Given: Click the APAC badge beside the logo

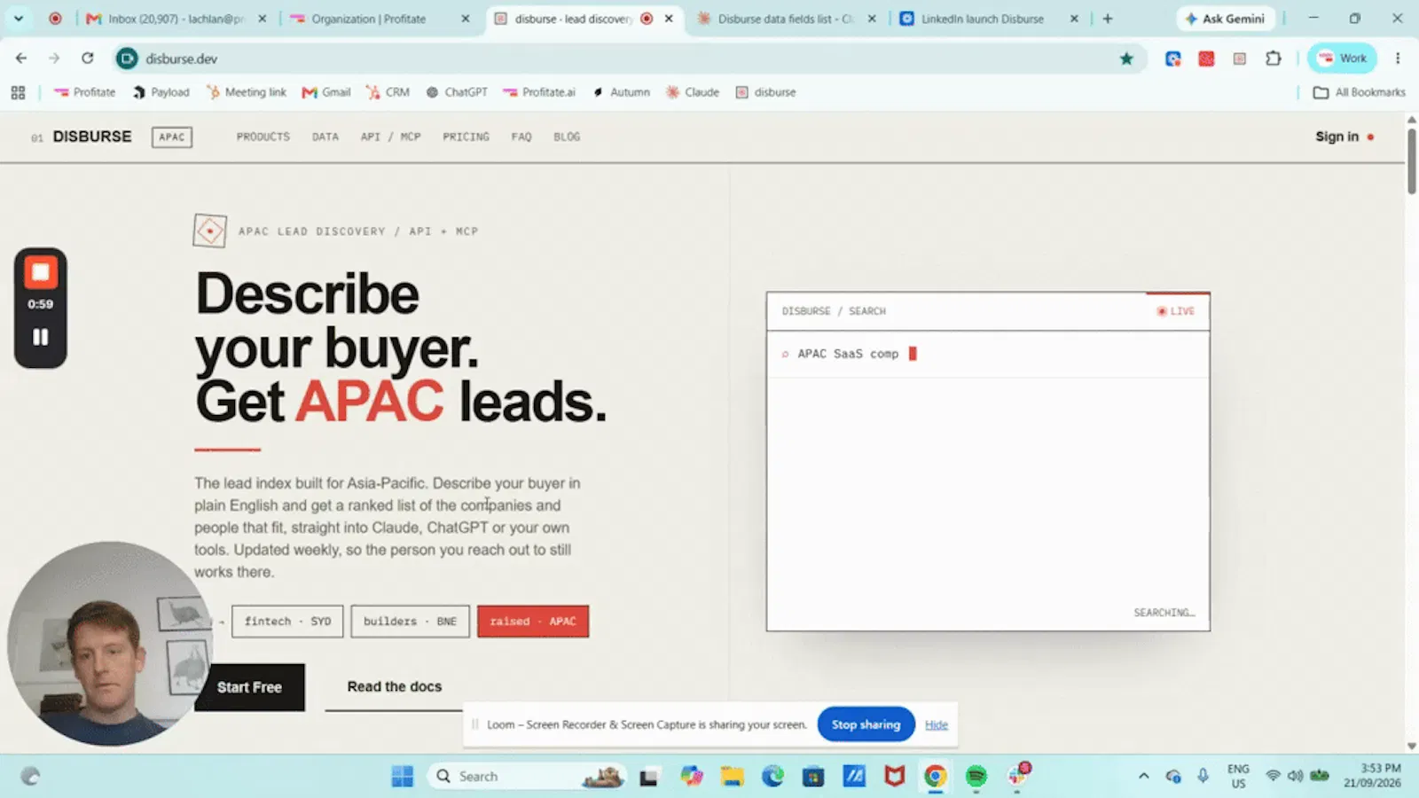Looking at the screenshot, I should pyautogui.click(x=172, y=137).
